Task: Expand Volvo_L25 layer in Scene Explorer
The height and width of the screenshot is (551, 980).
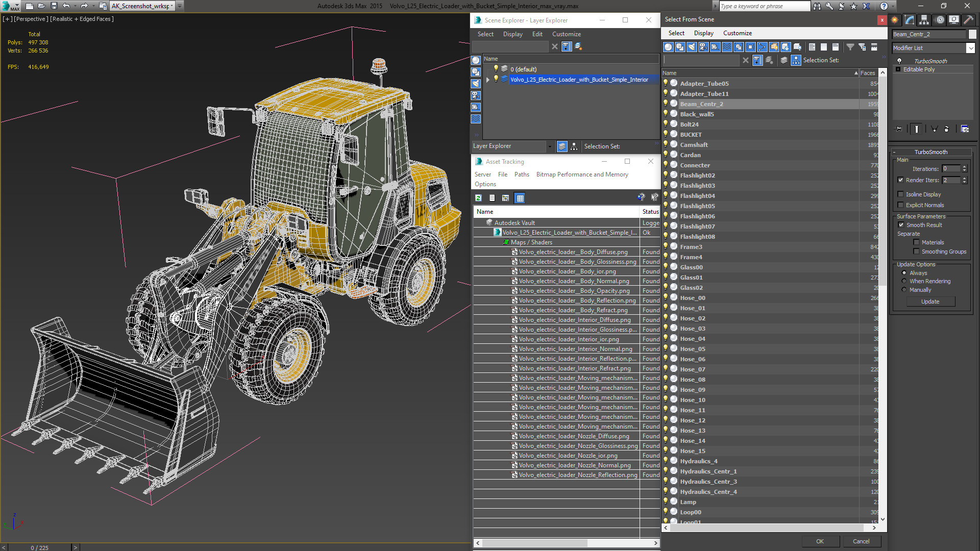Action: [x=488, y=80]
